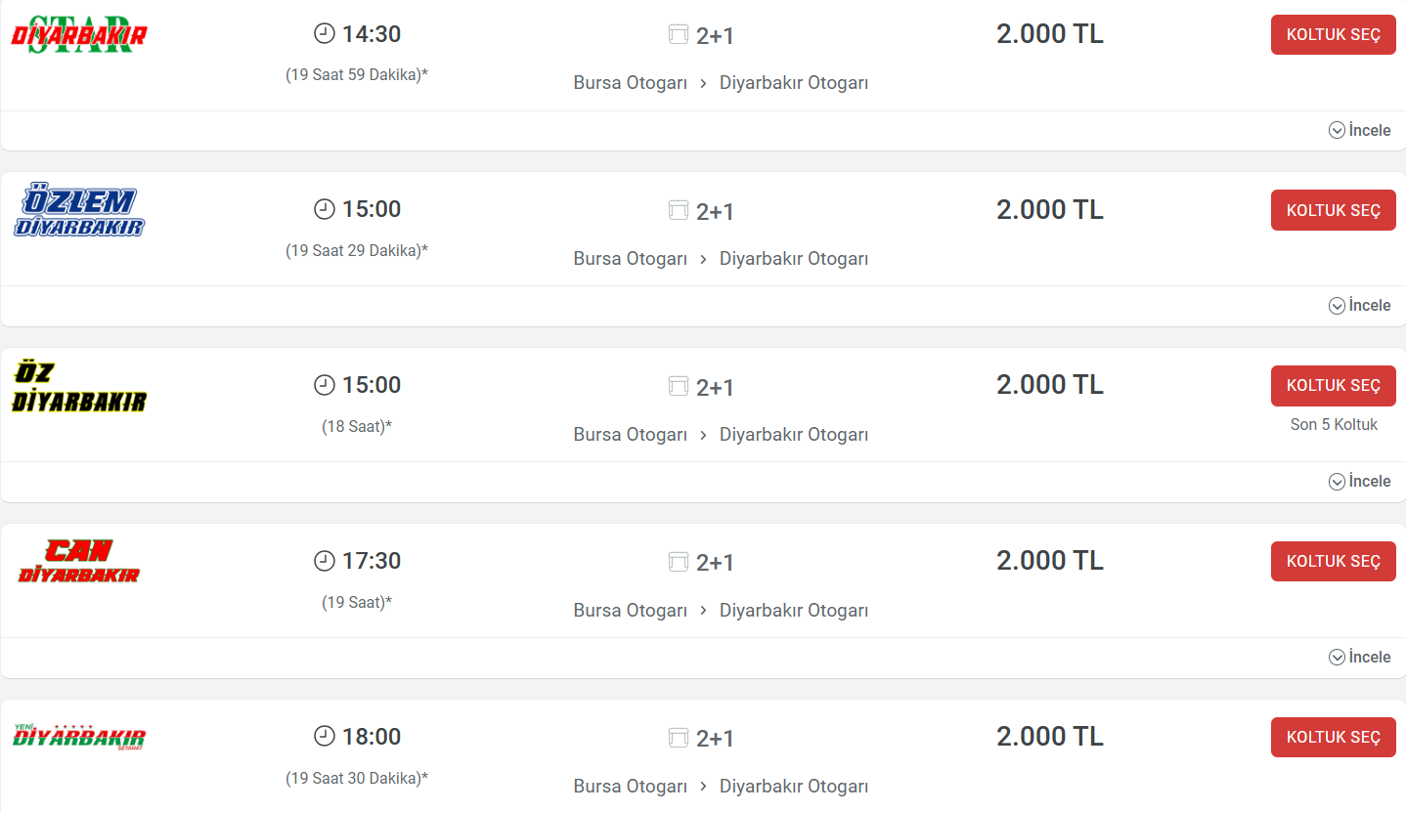1406x813 pixels.
Task: Expand İncele for the 17:30 Can Diyarbakır trip
Action: tap(1359, 658)
